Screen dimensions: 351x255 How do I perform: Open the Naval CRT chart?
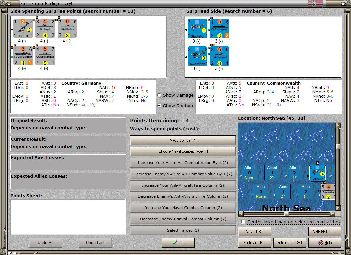(x=254, y=232)
